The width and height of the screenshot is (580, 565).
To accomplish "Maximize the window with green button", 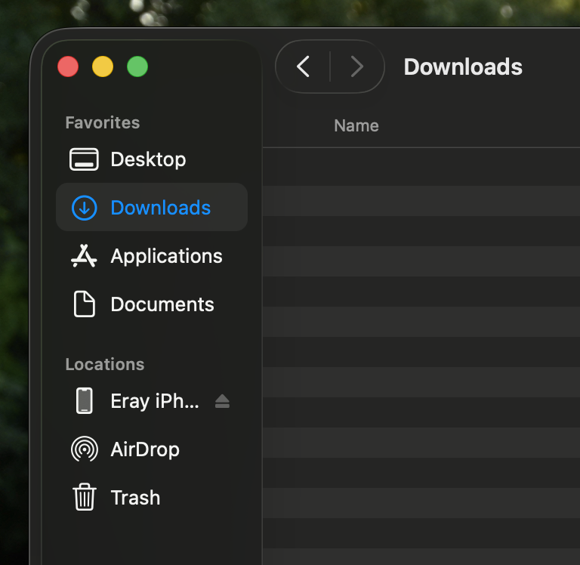I will (137, 66).
